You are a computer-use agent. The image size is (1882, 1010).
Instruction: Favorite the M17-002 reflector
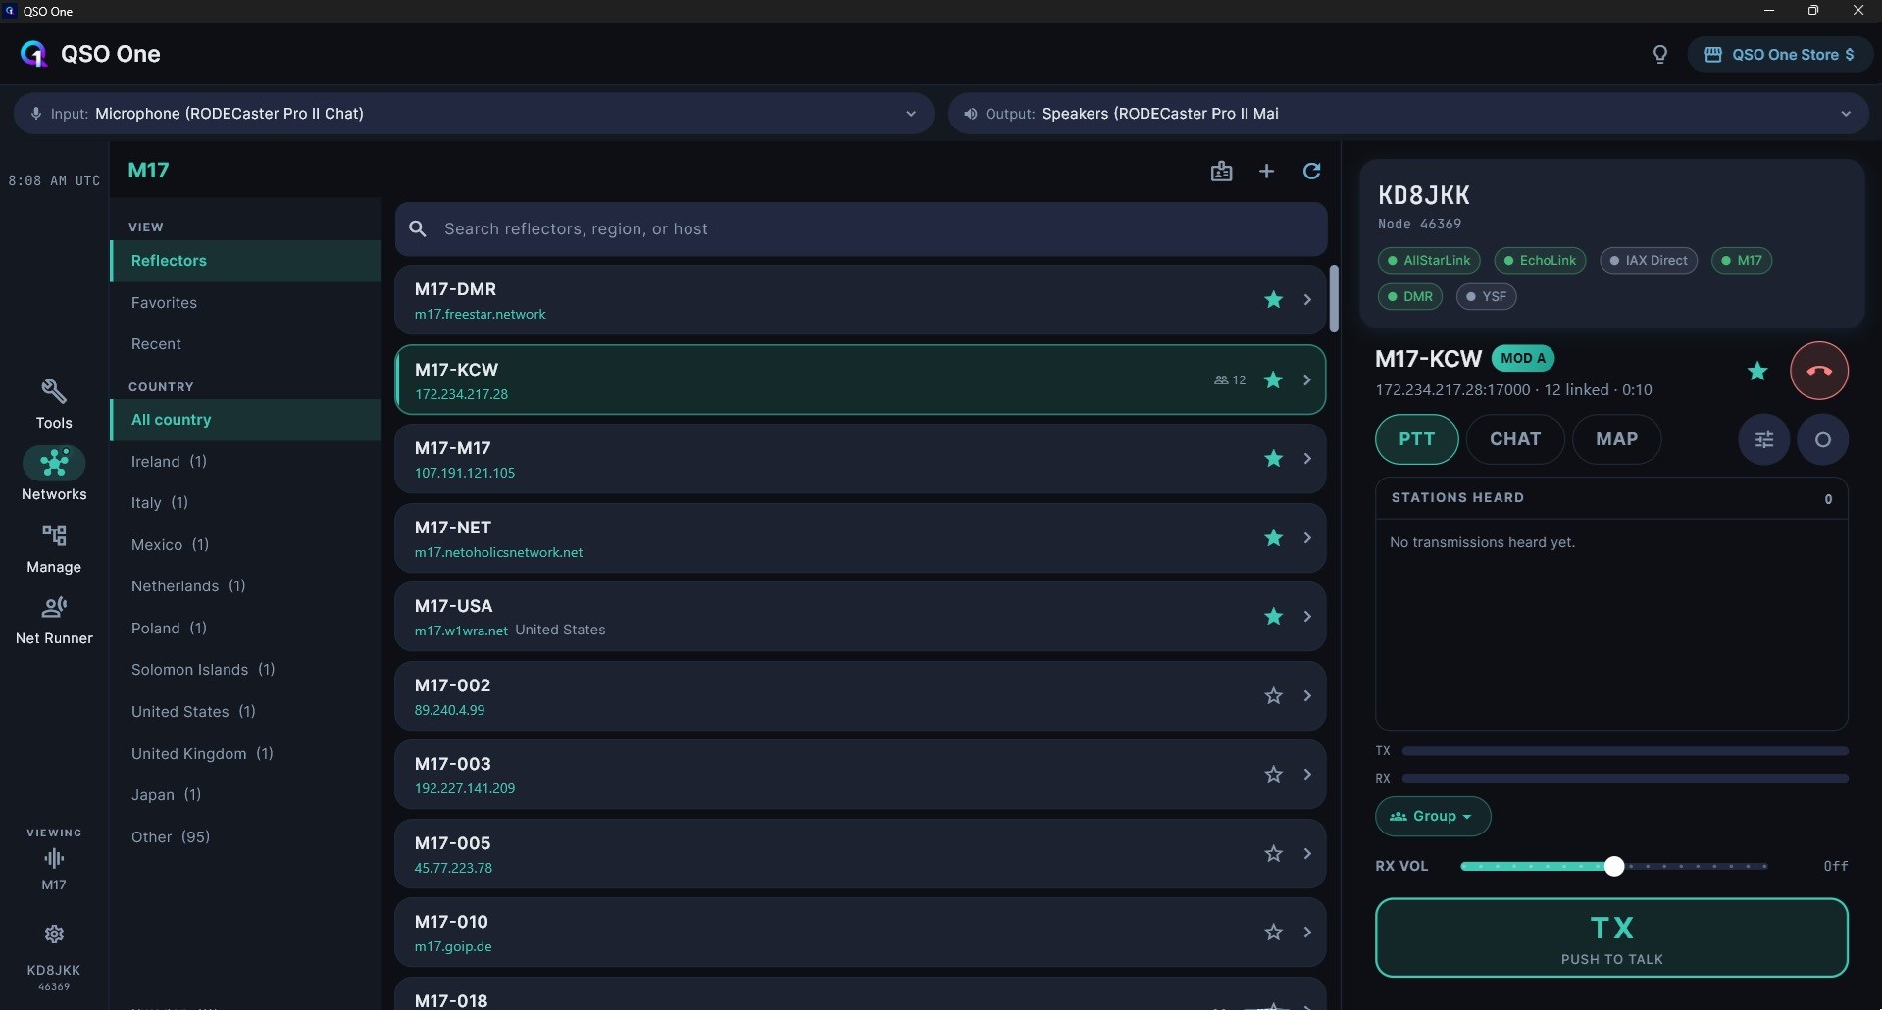click(1273, 696)
